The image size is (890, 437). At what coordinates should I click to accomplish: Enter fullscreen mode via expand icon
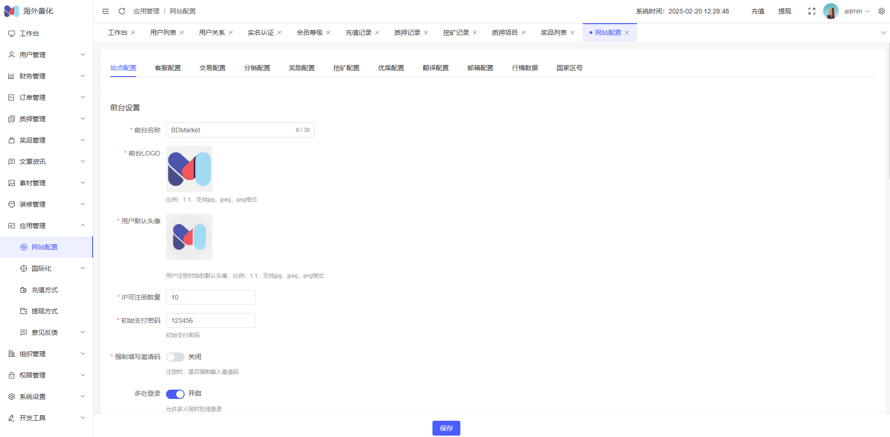811,11
